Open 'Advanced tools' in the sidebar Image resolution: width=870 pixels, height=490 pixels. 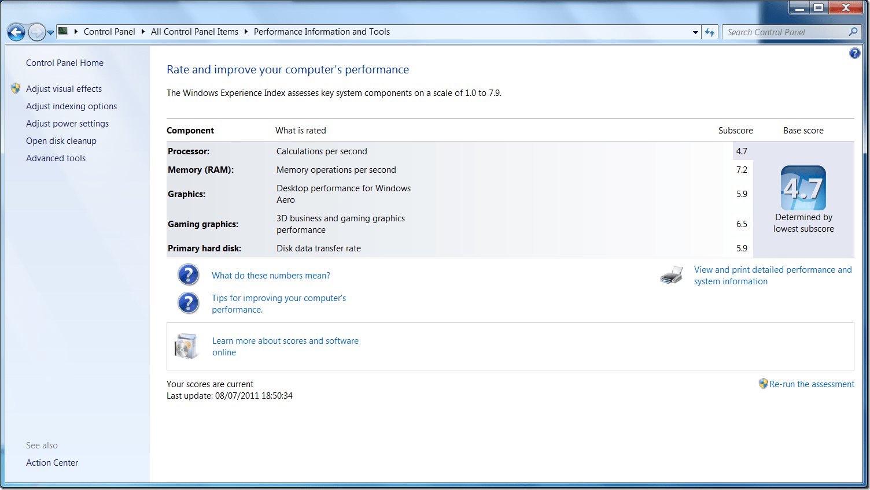pos(56,158)
